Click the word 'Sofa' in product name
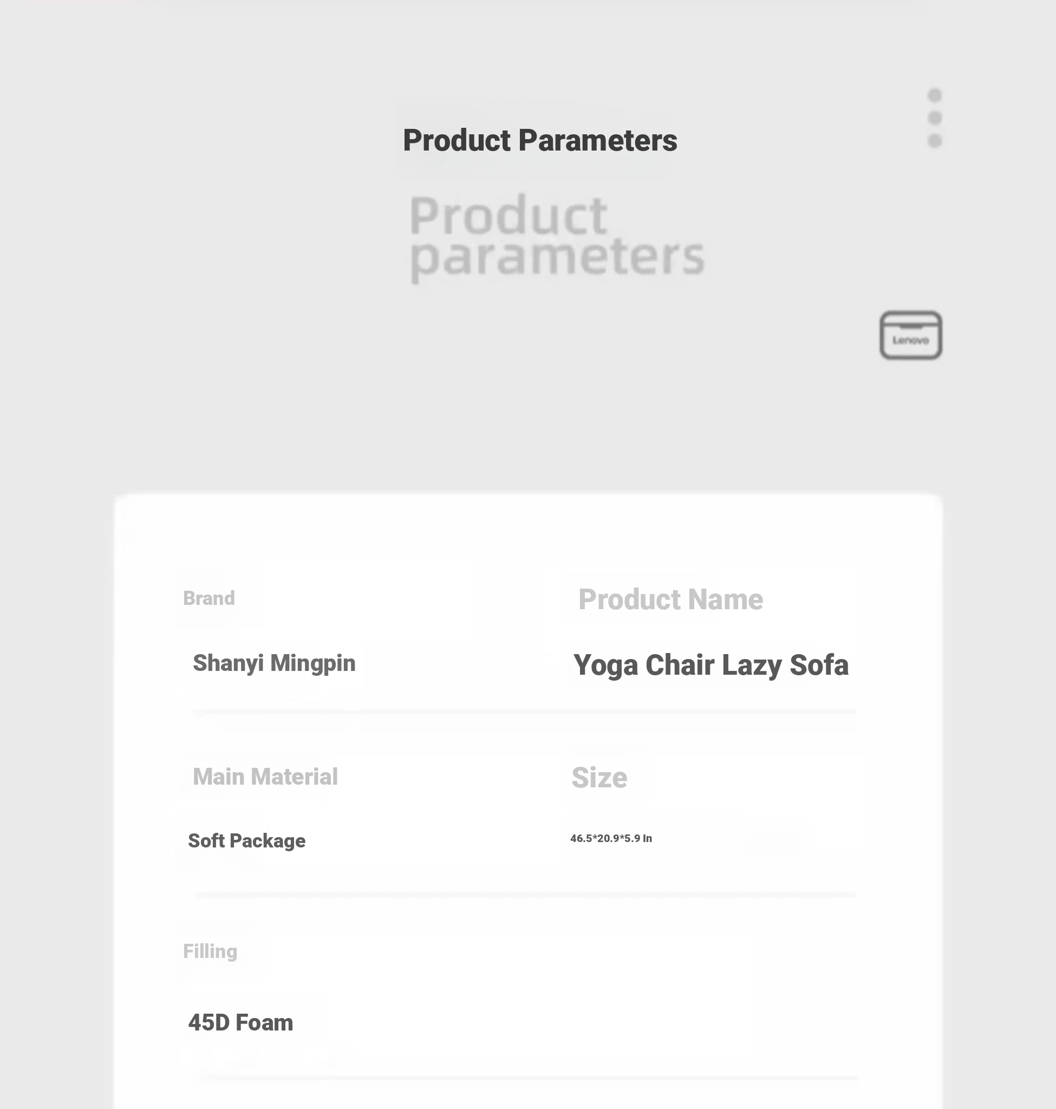This screenshot has width=1056, height=1109. (x=818, y=665)
